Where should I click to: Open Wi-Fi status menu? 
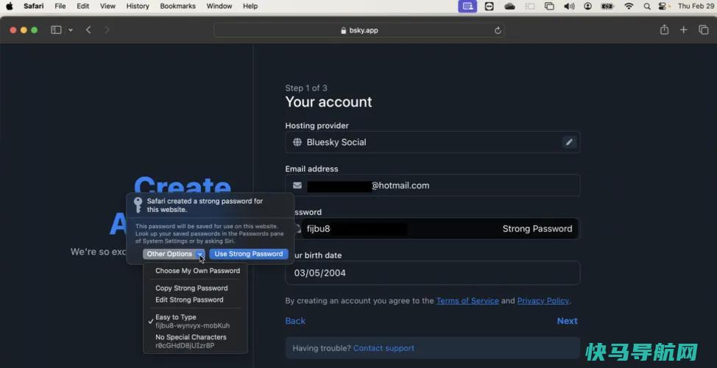[629, 6]
